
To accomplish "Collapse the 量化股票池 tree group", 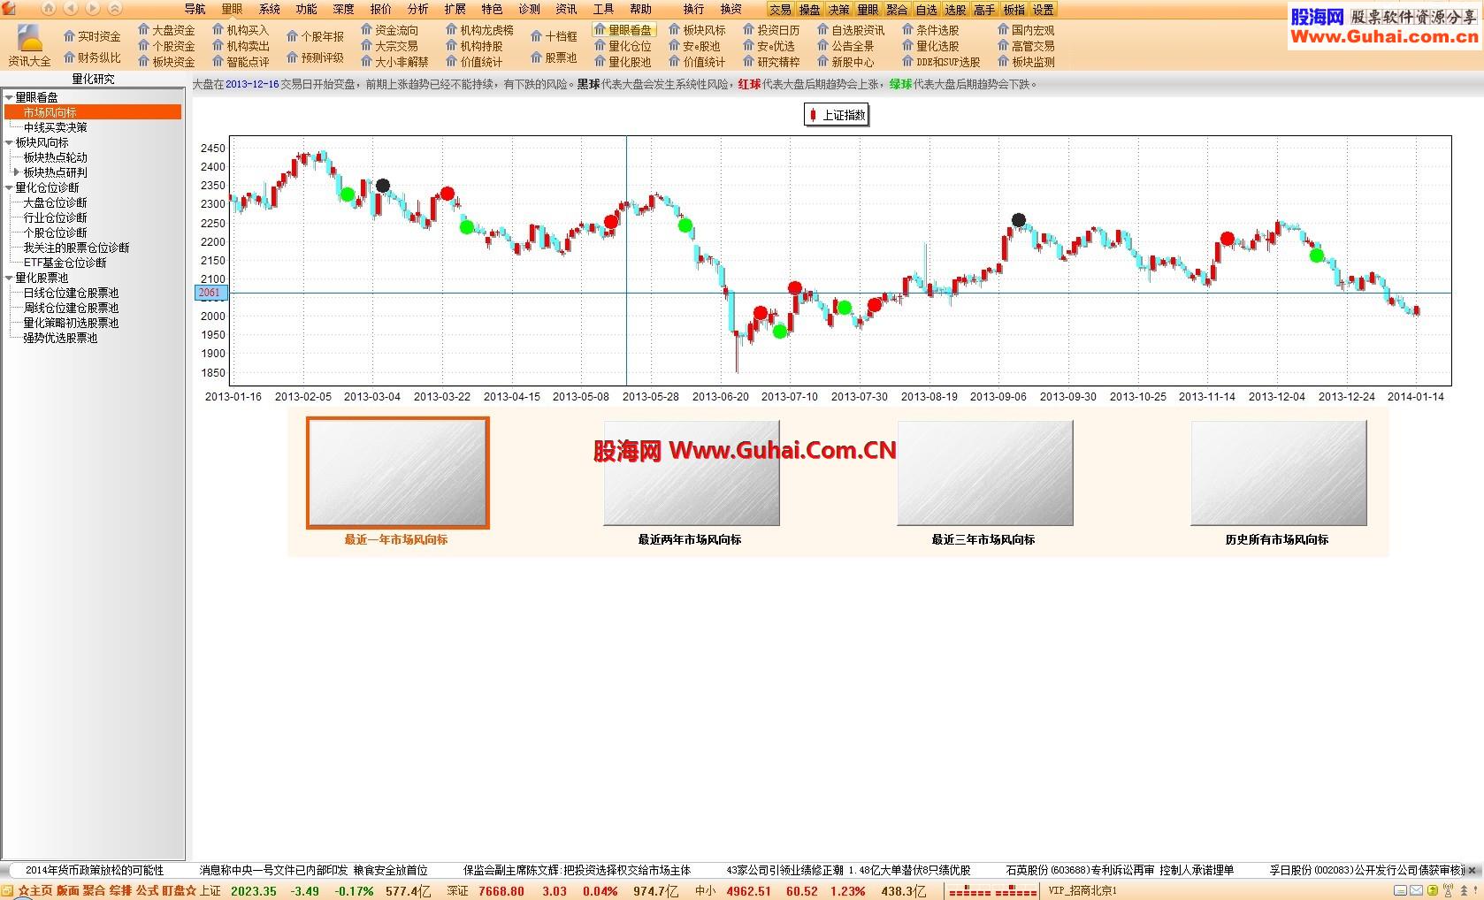I will (9, 278).
